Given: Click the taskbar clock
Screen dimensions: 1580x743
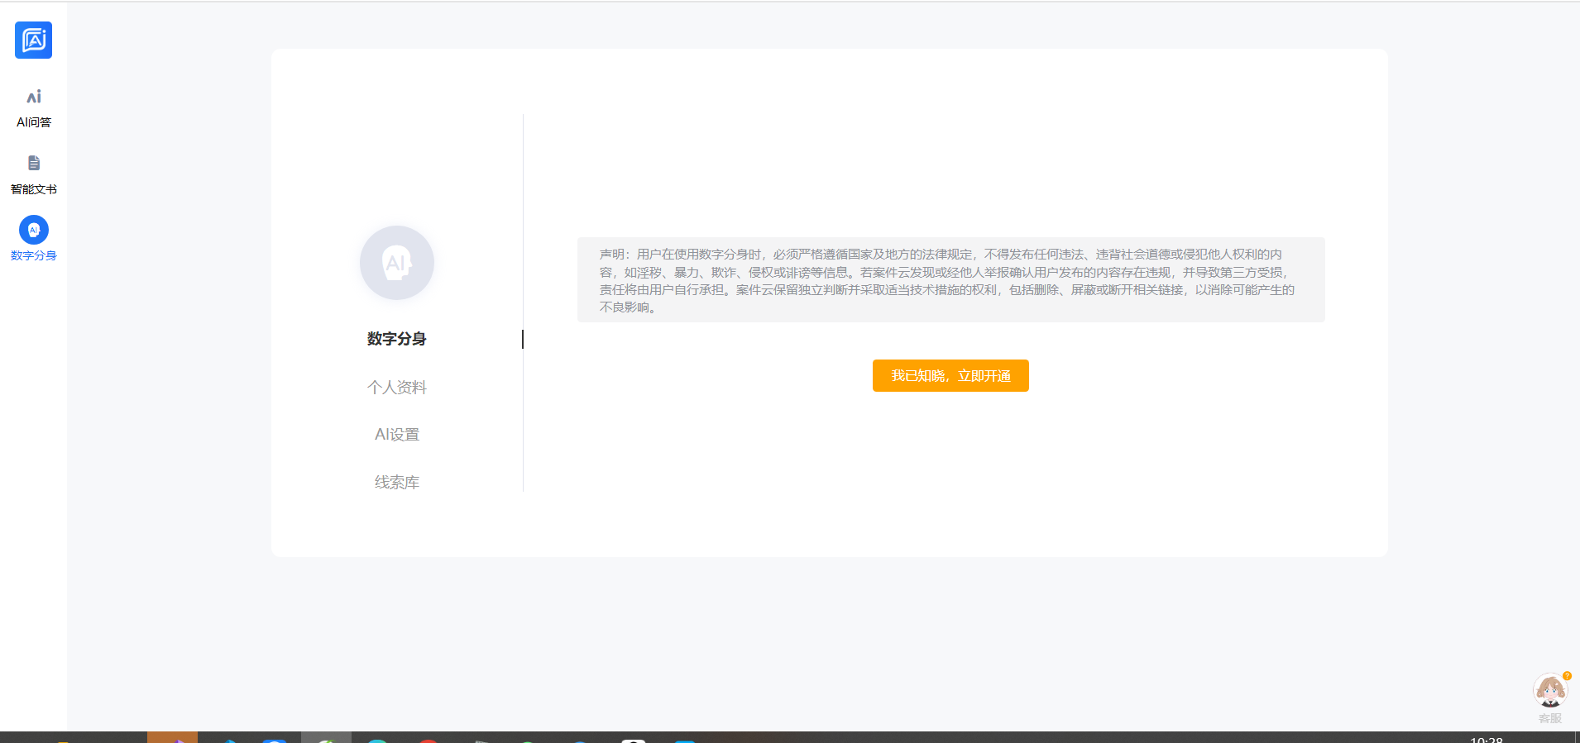Looking at the screenshot, I should (1486, 739).
